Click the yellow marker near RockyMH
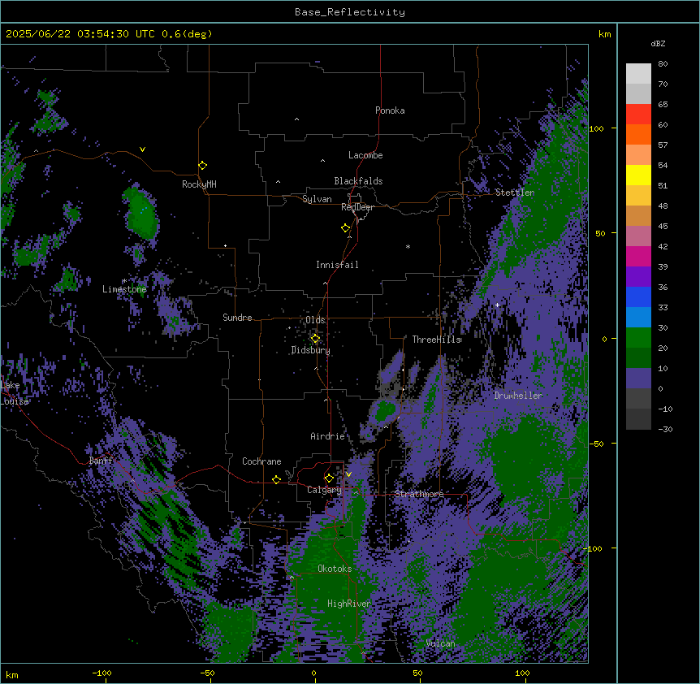 [203, 166]
